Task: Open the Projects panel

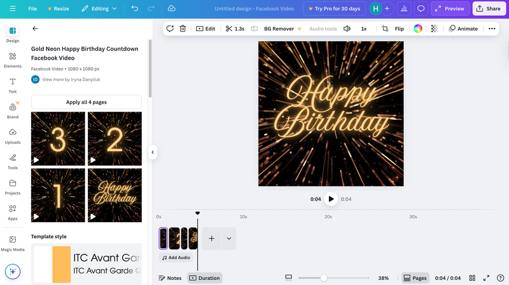Action: point(13,187)
